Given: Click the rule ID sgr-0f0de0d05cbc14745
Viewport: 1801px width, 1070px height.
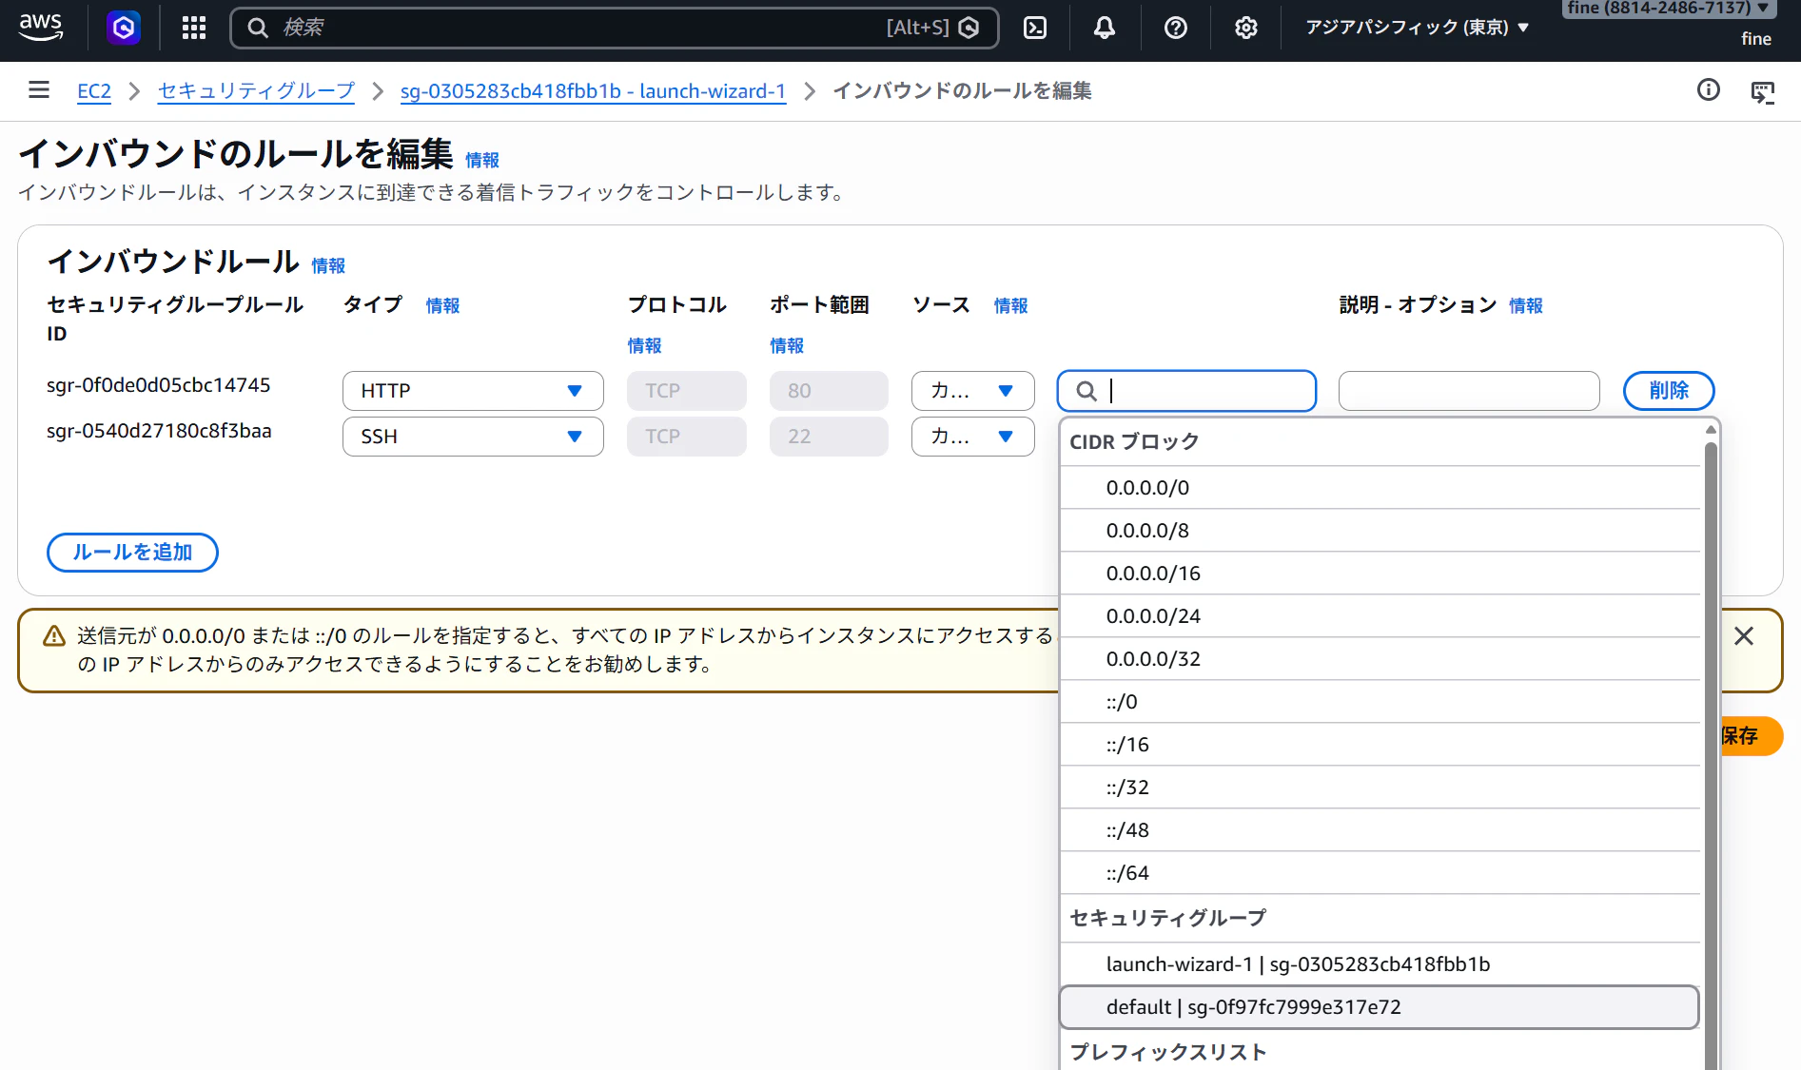Looking at the screenshot, I should tap(159, 385).
